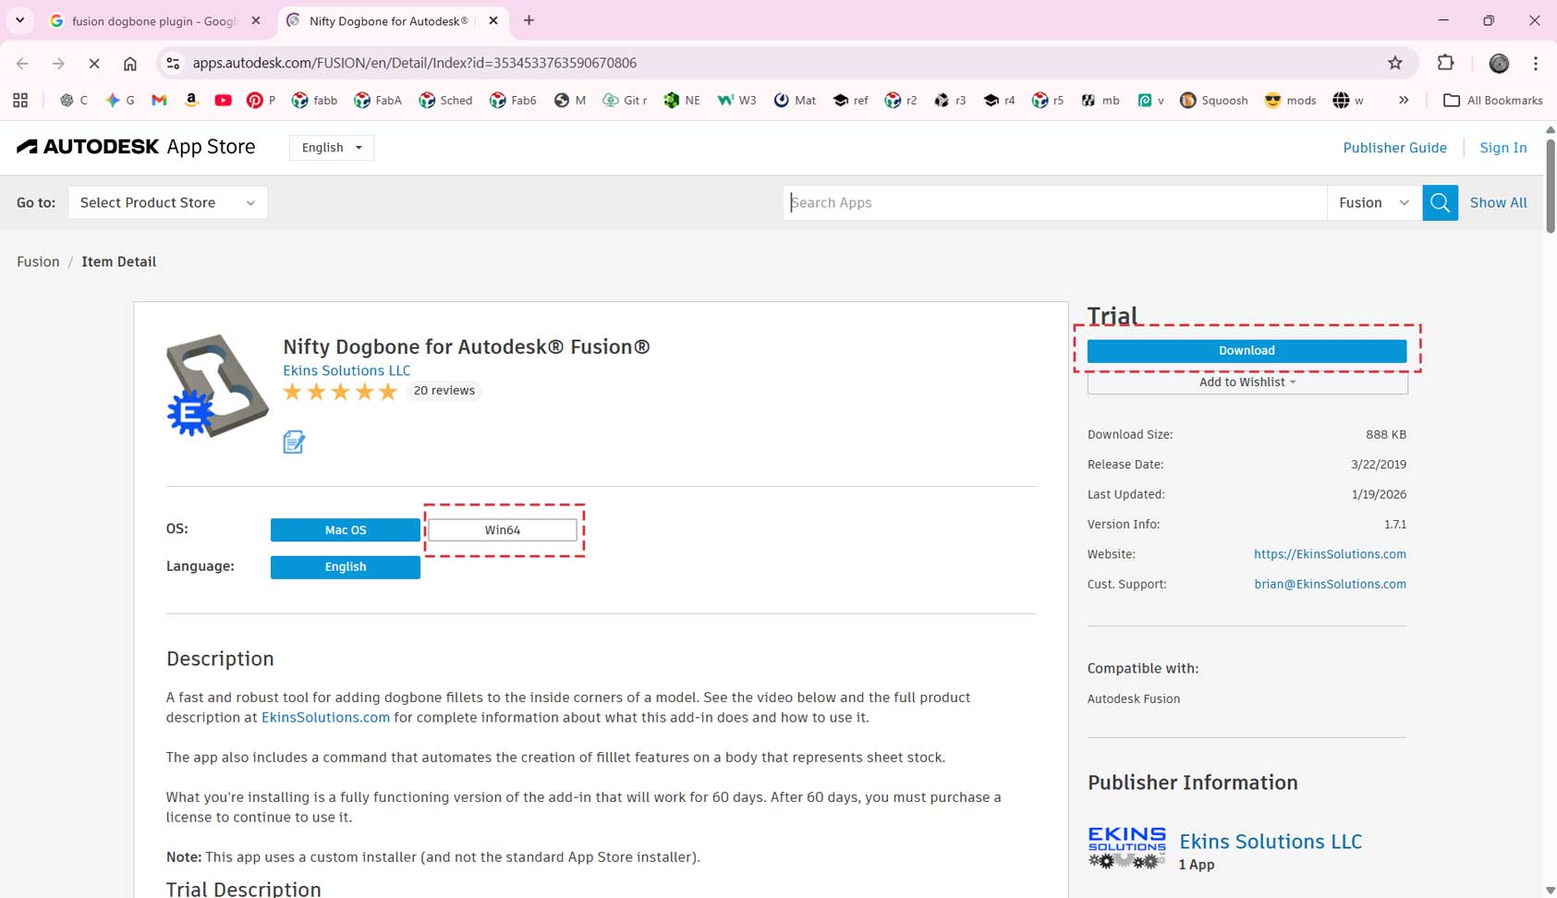Open the mods bookmark
Viewport: 1557px width, 898px height.
pos(1290,100)
